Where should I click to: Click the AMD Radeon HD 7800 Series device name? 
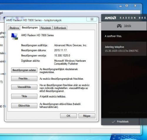[37, 35]
